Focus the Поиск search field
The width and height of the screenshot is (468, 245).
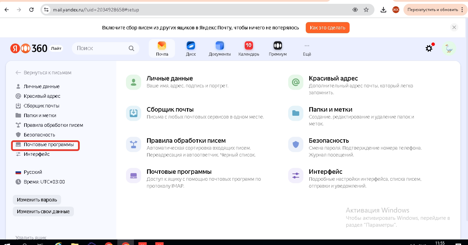pyautogui.click(x=105, y=48)
